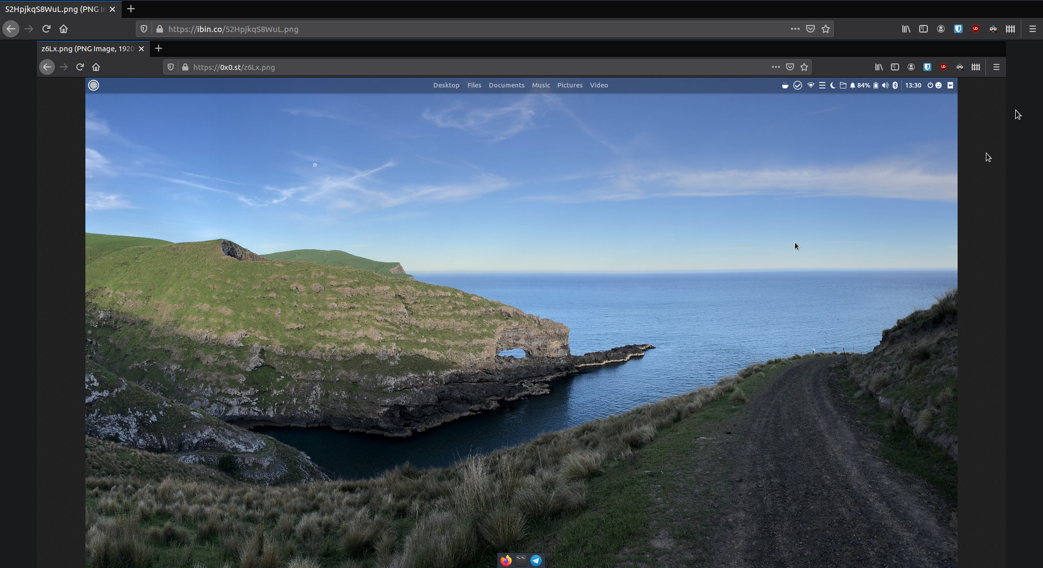The width and height of the screenshot is (1043, 568).
Task: Open the Documents panel shortcut
Action: (x=506, y=85)
